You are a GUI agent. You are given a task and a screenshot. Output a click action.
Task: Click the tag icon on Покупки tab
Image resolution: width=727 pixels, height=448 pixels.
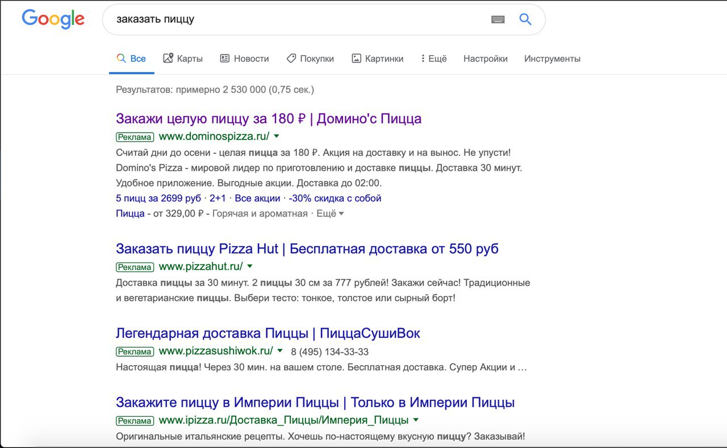click(x=291, y=58)
